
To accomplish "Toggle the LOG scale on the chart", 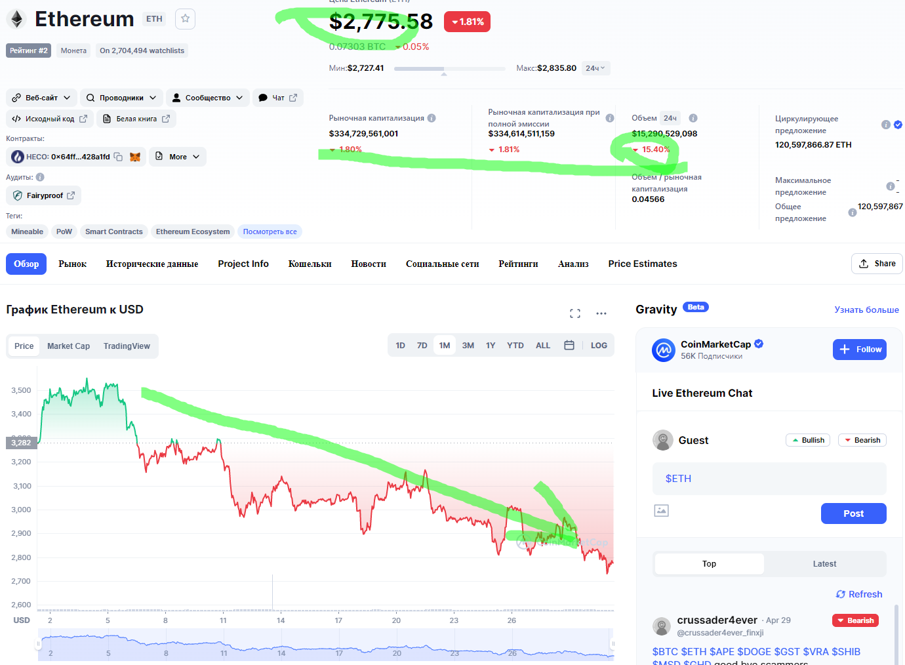I will (x=599, y=346).
